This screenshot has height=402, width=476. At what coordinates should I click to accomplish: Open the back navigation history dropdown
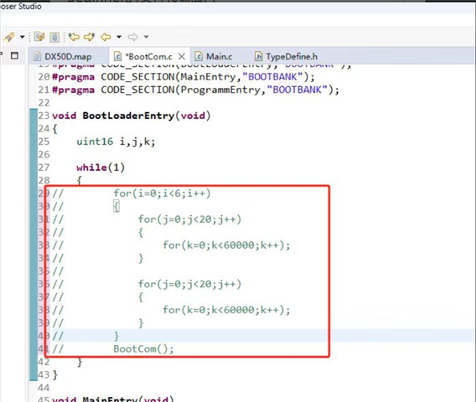(119, 37)
